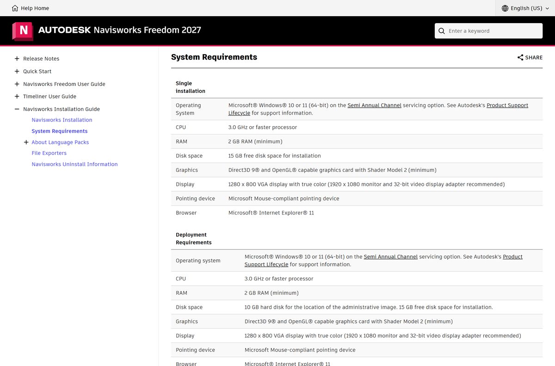Screen dimensions: 555x366
Task: Open Semi Annual Channel link in Deployment Requirements
Action: 391,256
